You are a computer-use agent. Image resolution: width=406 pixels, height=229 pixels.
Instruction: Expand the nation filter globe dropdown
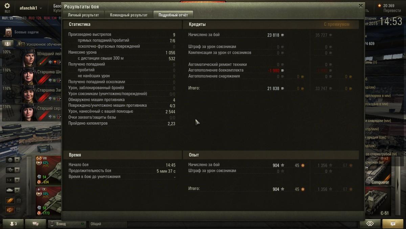13,160
